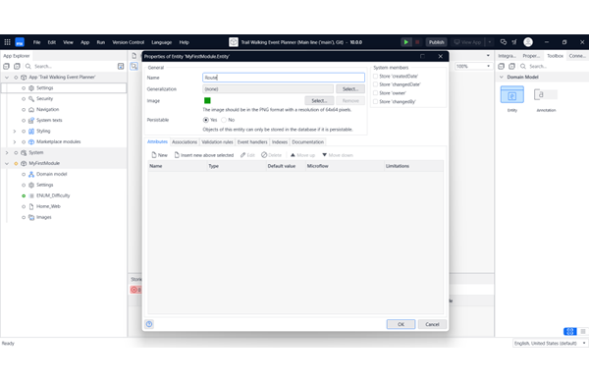Click Select button for Generalization
Viewport: 589px width, 383px height.
[350, 89]
